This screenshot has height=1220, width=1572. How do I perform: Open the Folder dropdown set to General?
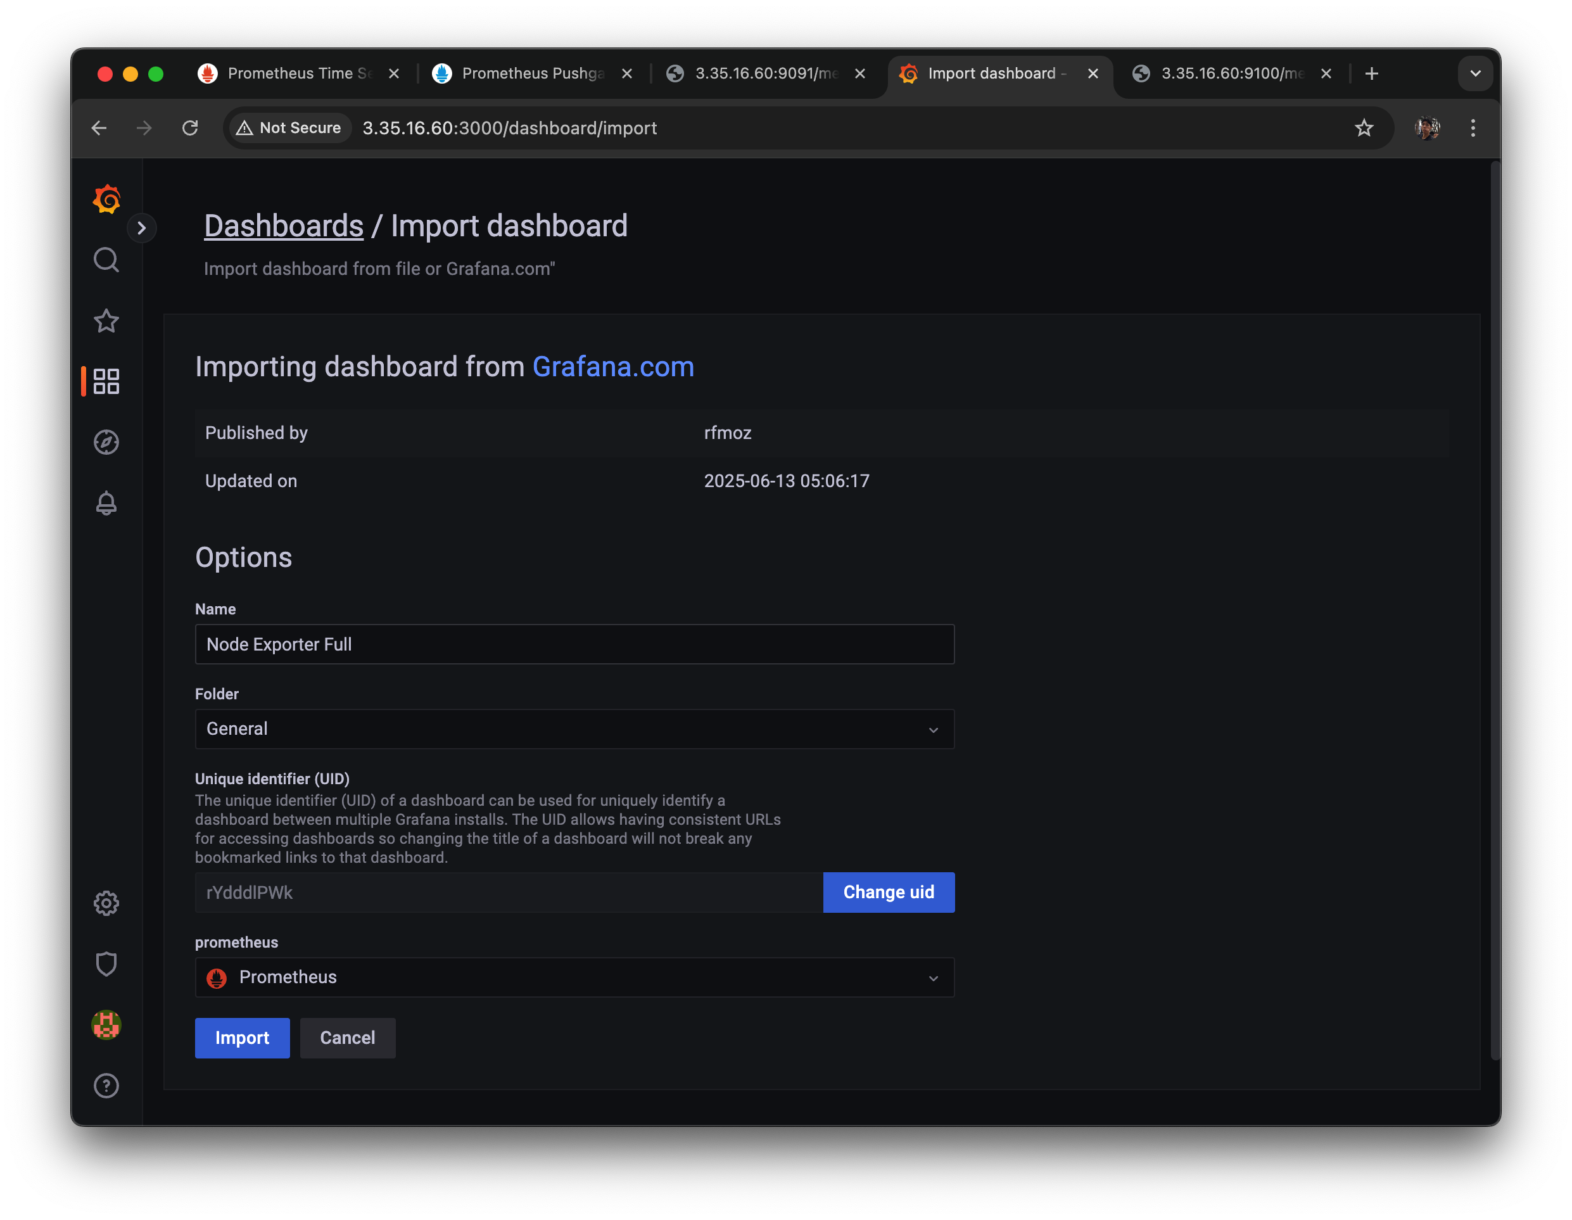click(574, 729)
